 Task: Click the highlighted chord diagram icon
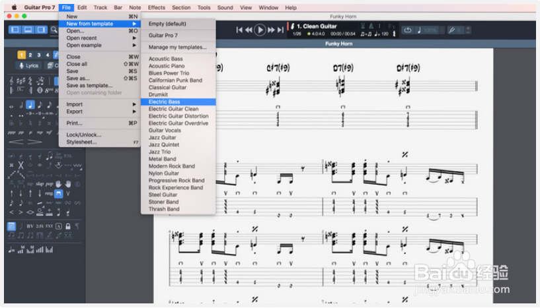11,226
